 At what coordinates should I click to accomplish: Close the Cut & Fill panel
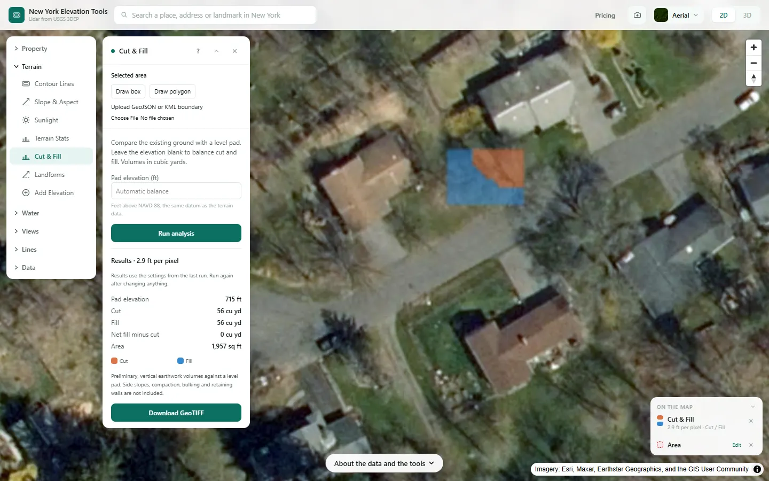click(x=235, y=51)
